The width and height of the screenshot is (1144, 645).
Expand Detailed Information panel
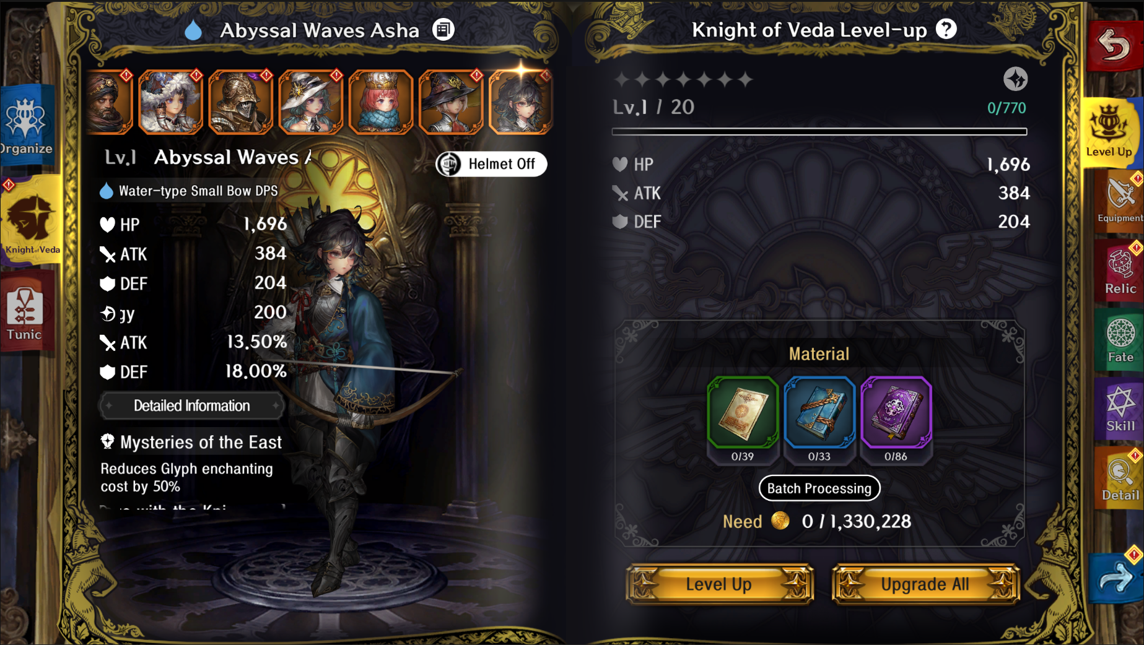pos(191,406)
